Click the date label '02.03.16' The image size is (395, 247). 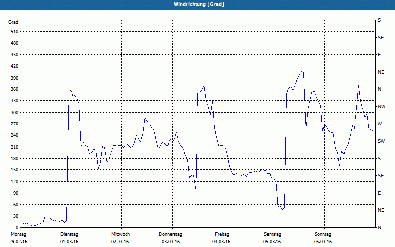tap(120, 242)
